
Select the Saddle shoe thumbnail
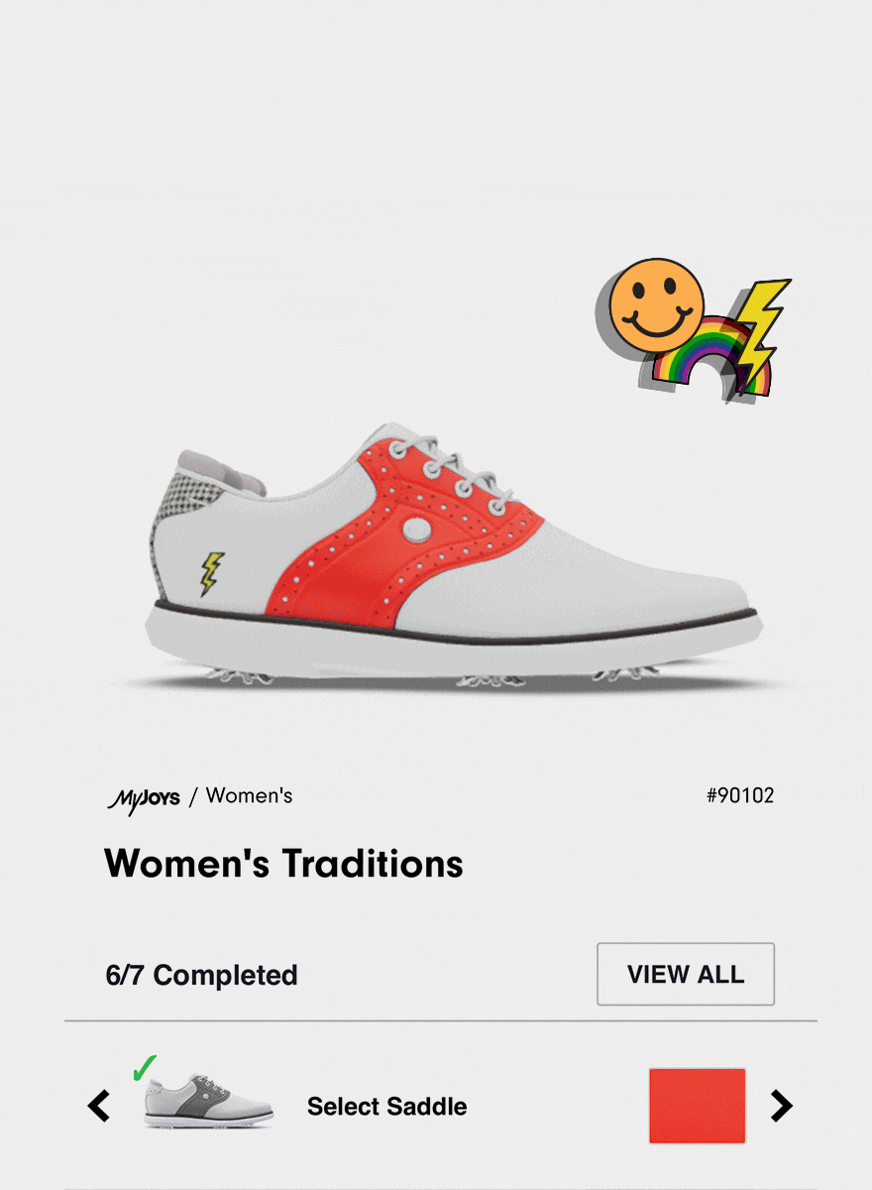208,1100
